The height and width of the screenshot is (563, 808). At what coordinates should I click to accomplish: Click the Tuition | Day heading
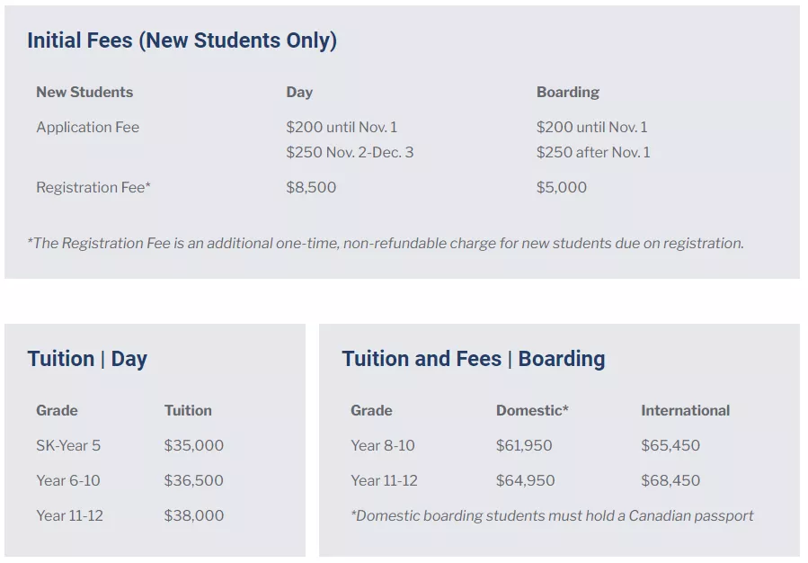tap(87, 360)
